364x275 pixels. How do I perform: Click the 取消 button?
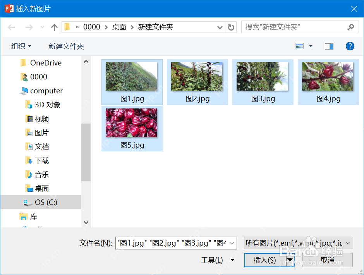point(328,260)
